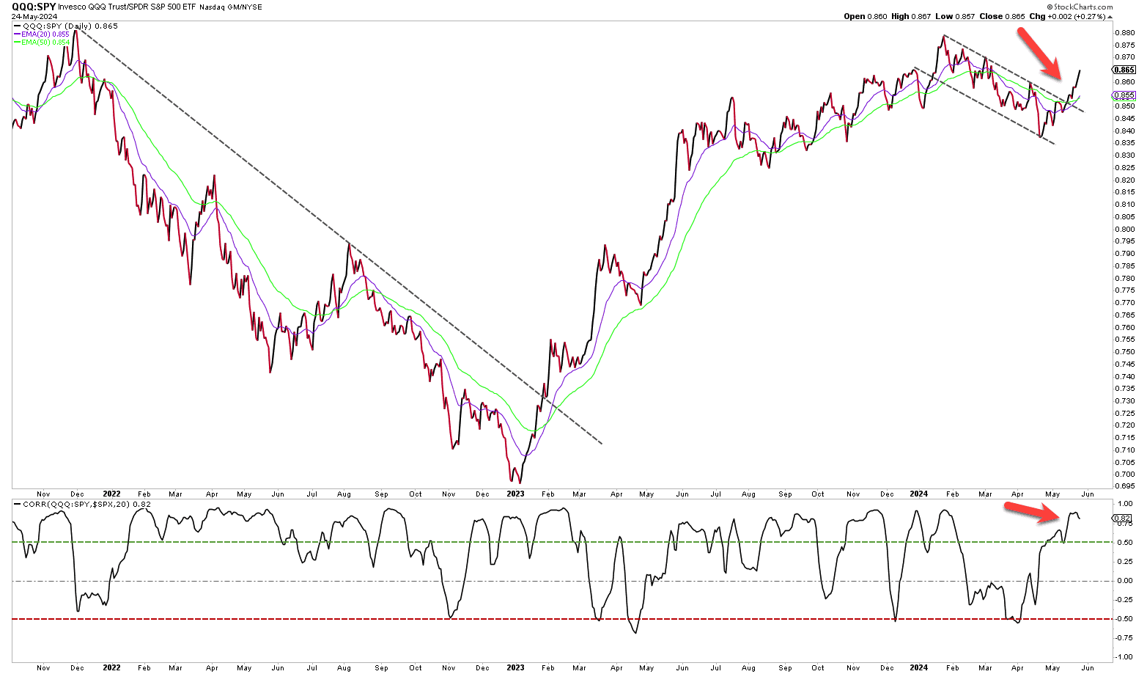Click the -0.25 correlation axis label
Image resolution: width=1147 pixels, height=674 pixels.
tap(1124, 600)
